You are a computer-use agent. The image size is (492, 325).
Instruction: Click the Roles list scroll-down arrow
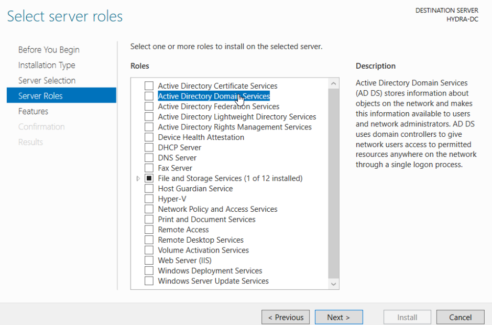[333, 284]
